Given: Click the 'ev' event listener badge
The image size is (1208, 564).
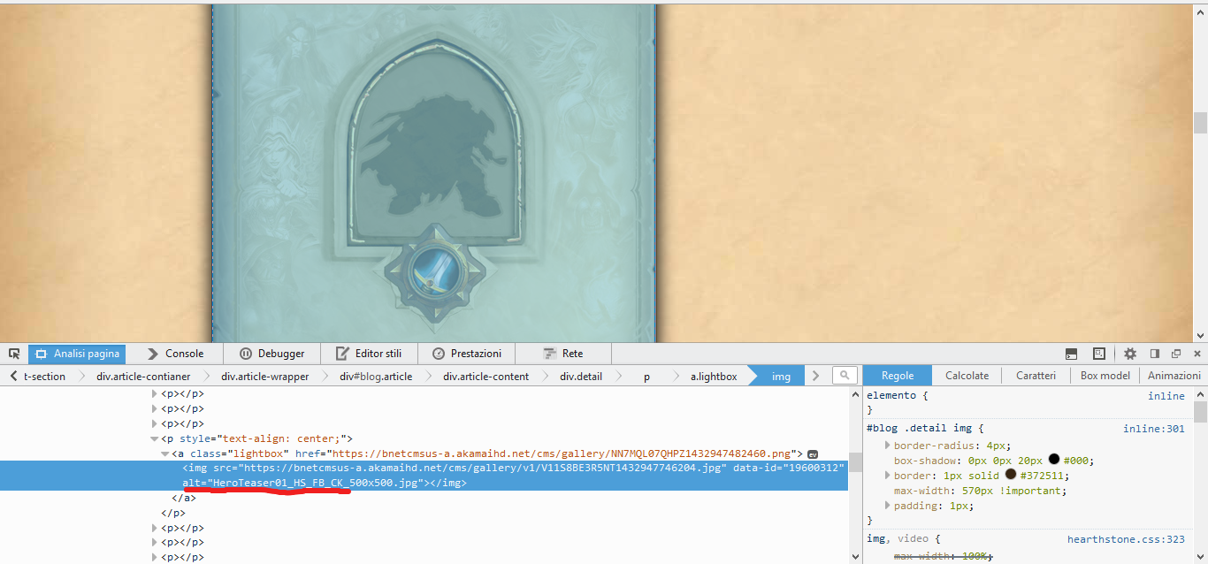Looking at the screenshot, I should [x=813, y=453].
